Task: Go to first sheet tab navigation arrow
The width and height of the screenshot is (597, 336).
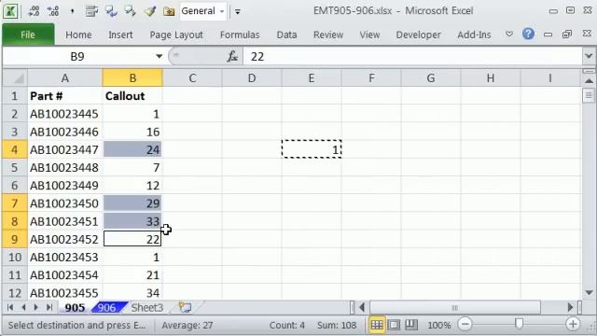Action: tap(10, 307)
